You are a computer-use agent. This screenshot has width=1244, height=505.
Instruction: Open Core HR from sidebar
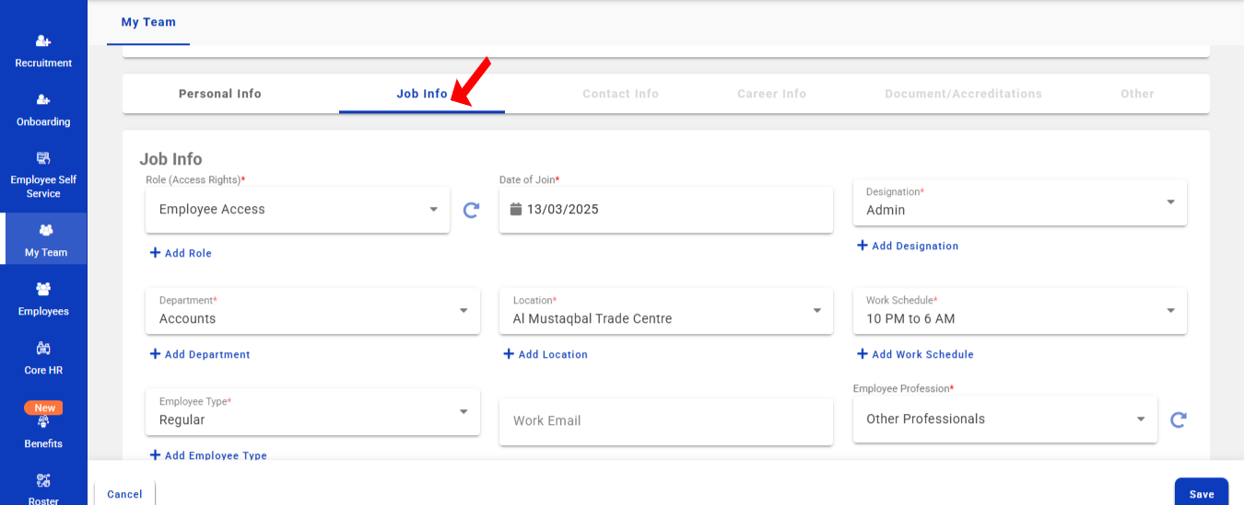click(x=43, y=358)
